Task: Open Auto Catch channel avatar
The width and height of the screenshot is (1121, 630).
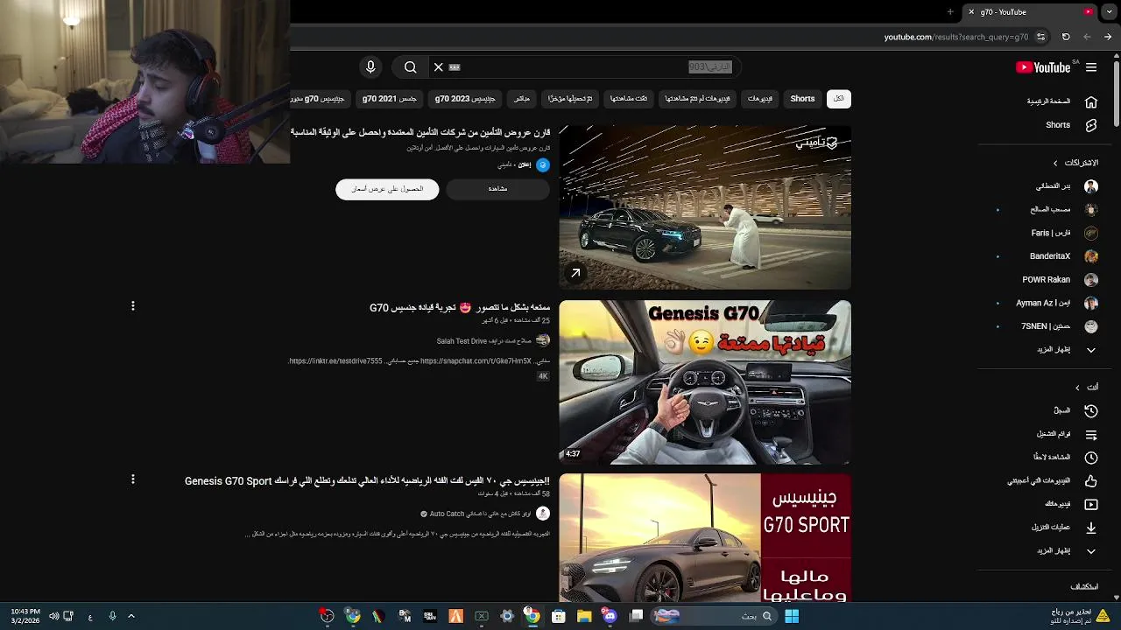Action: tap(543, 514)
